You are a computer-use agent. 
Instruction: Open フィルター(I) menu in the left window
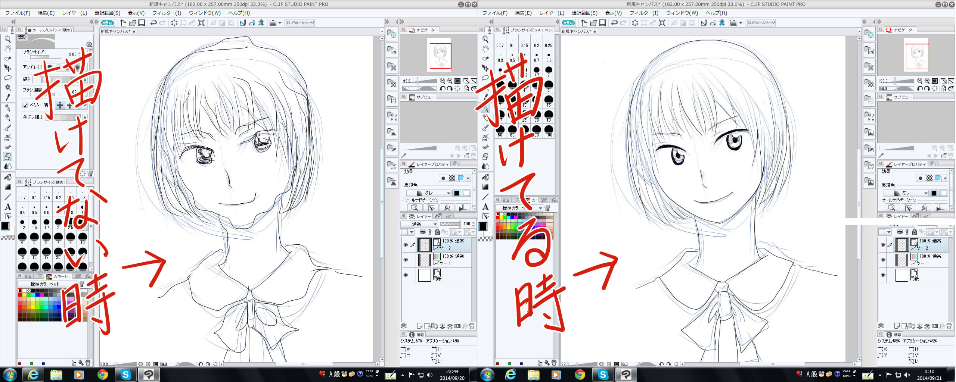tap(167, 13)
